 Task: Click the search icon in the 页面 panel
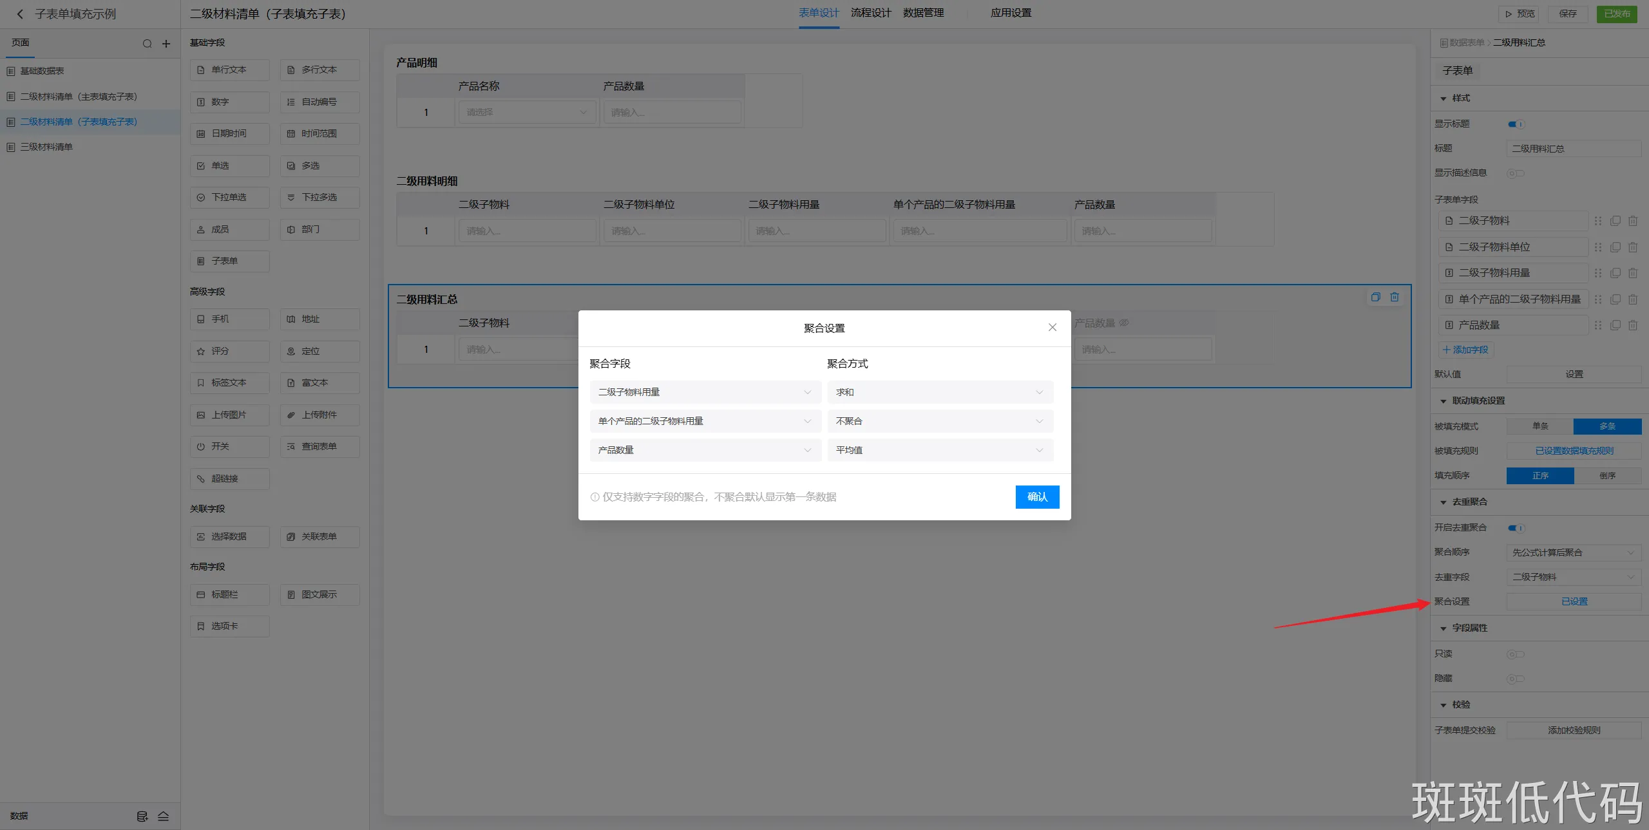pos(147,44)
